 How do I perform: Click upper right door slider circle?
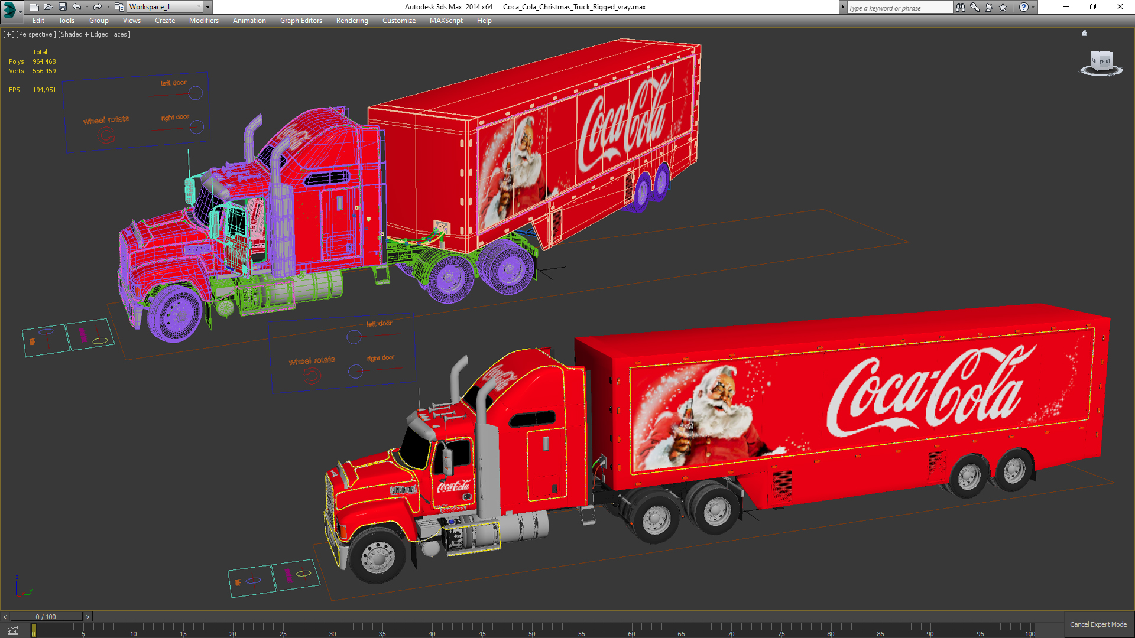coord(197,127)
